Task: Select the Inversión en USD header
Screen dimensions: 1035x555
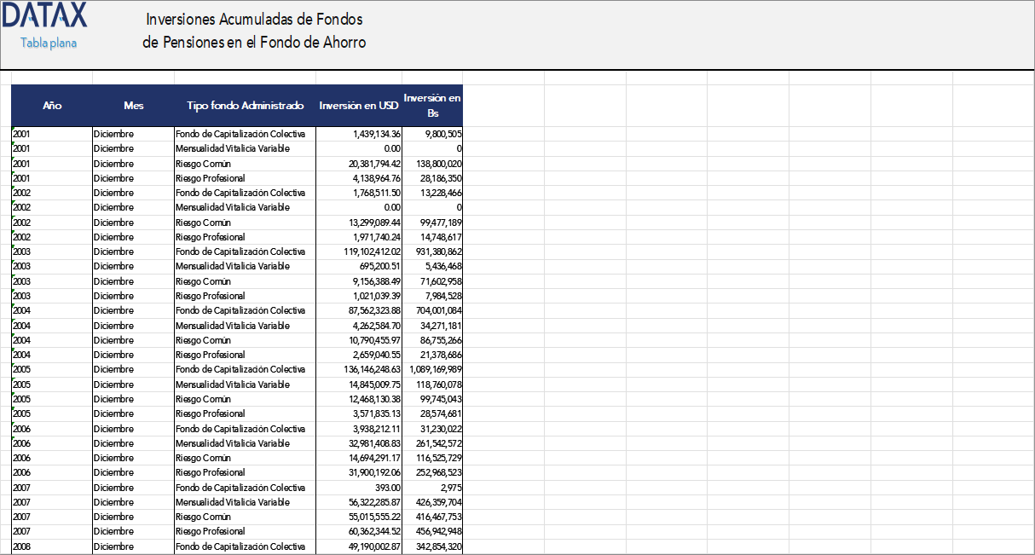Action: pyautogui.click(x=357, y=106)
